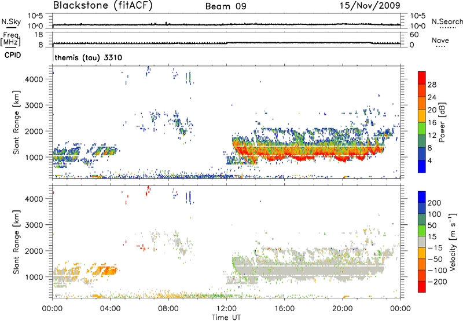Select the 'Beam 09' header text
This screenshot has height=321, width=463.
[226, 6]
